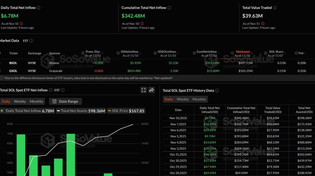This screenshot has height=176, width=315.
Task: Switch chart to Monthly view
Action: (x=36, y=101)
